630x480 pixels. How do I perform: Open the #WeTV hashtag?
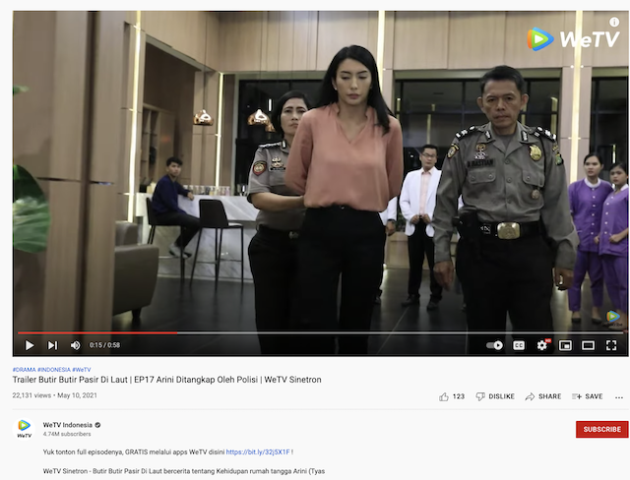[x=82, y=370]
